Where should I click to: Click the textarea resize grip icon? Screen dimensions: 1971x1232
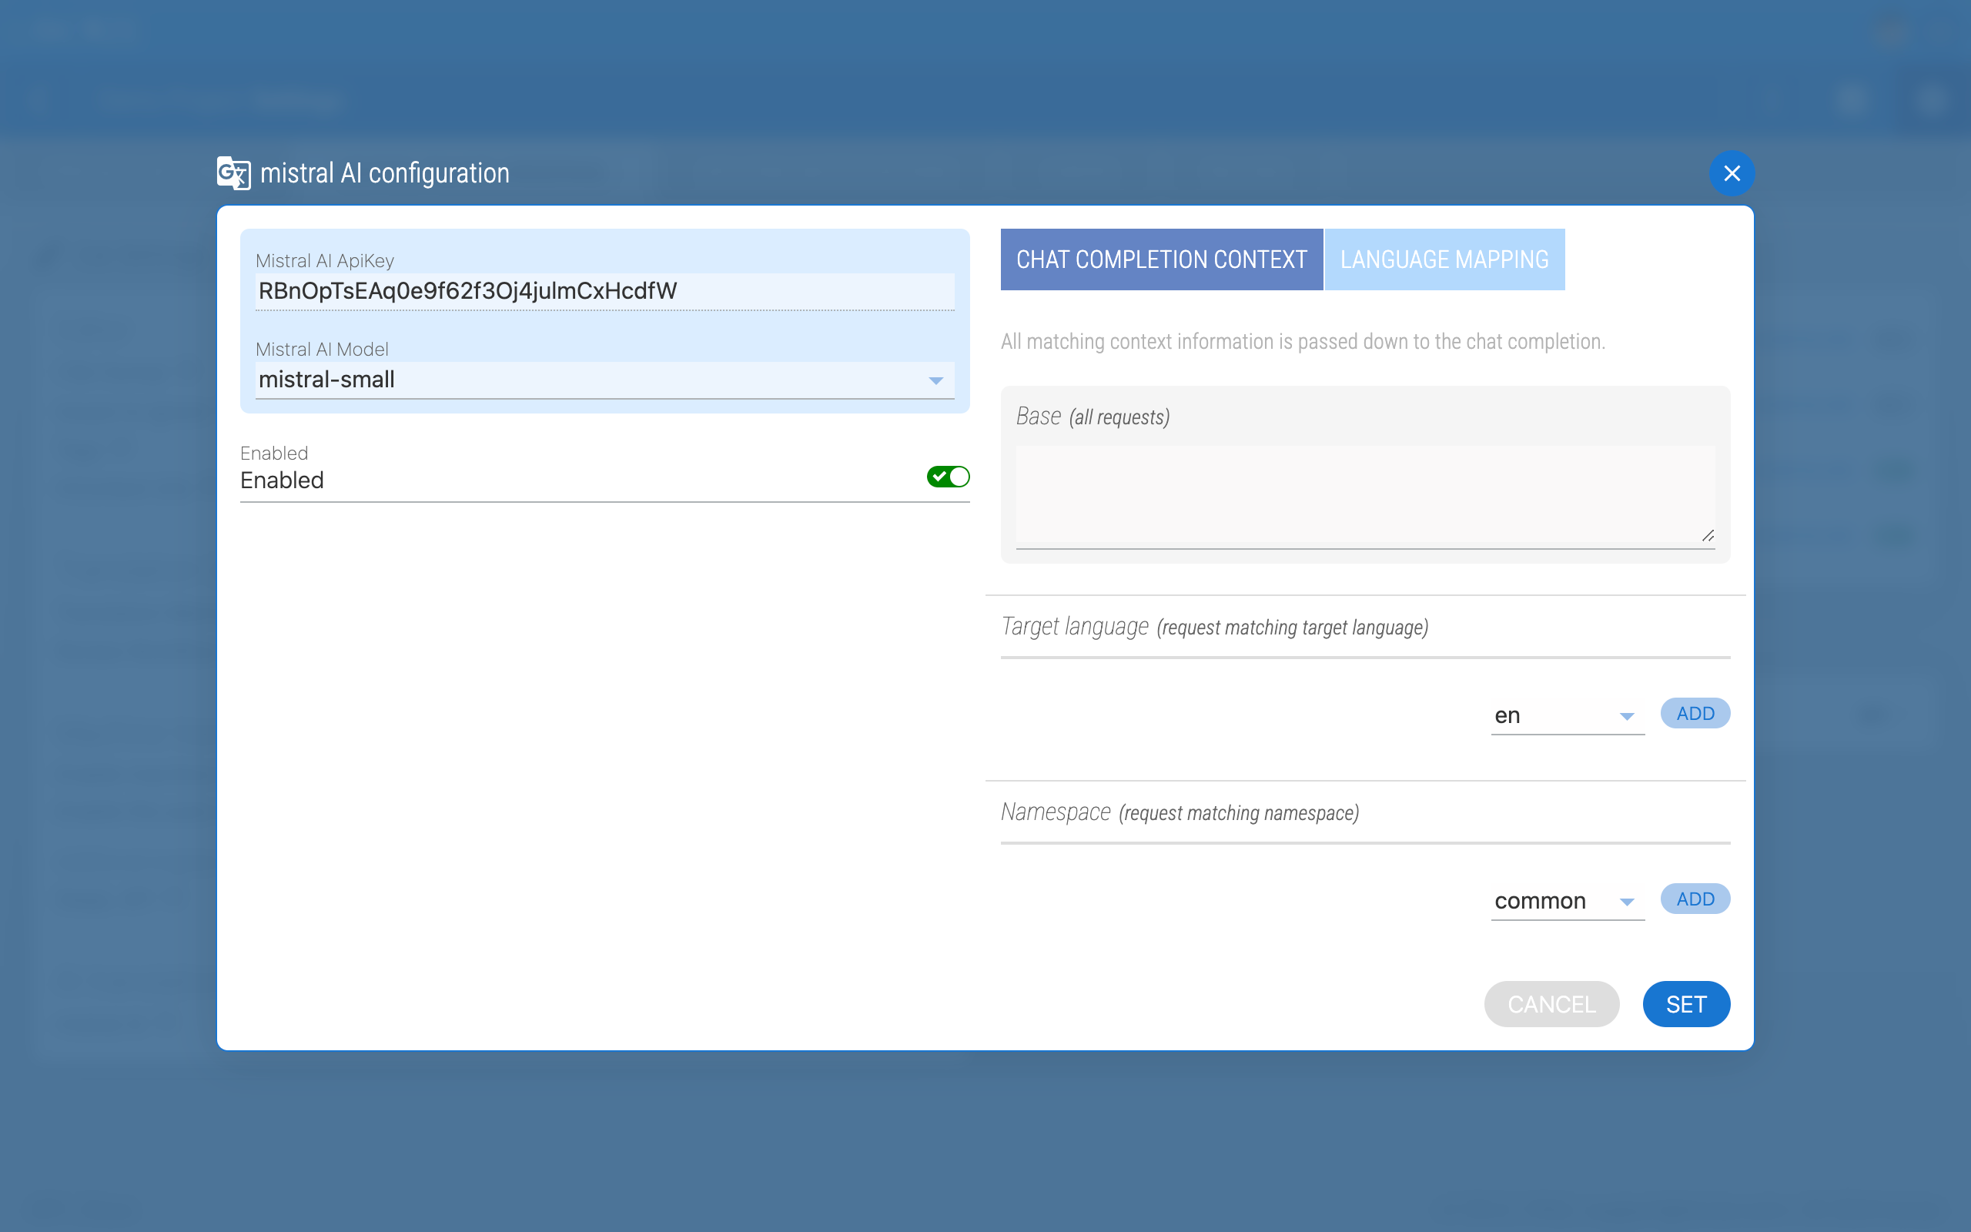click(1708, 535)
